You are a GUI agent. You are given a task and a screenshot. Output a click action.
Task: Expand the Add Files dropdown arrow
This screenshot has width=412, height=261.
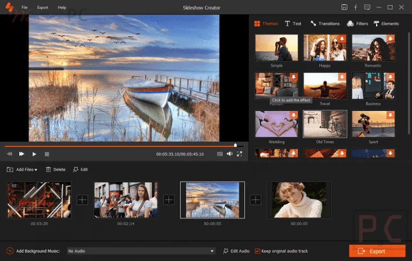pos(36,170)
